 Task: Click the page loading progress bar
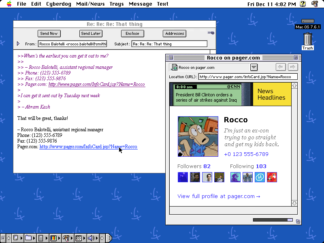(x=273, y=220)
